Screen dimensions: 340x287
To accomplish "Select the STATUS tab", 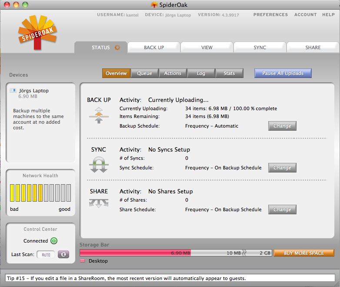I will [x=101, y=47].
